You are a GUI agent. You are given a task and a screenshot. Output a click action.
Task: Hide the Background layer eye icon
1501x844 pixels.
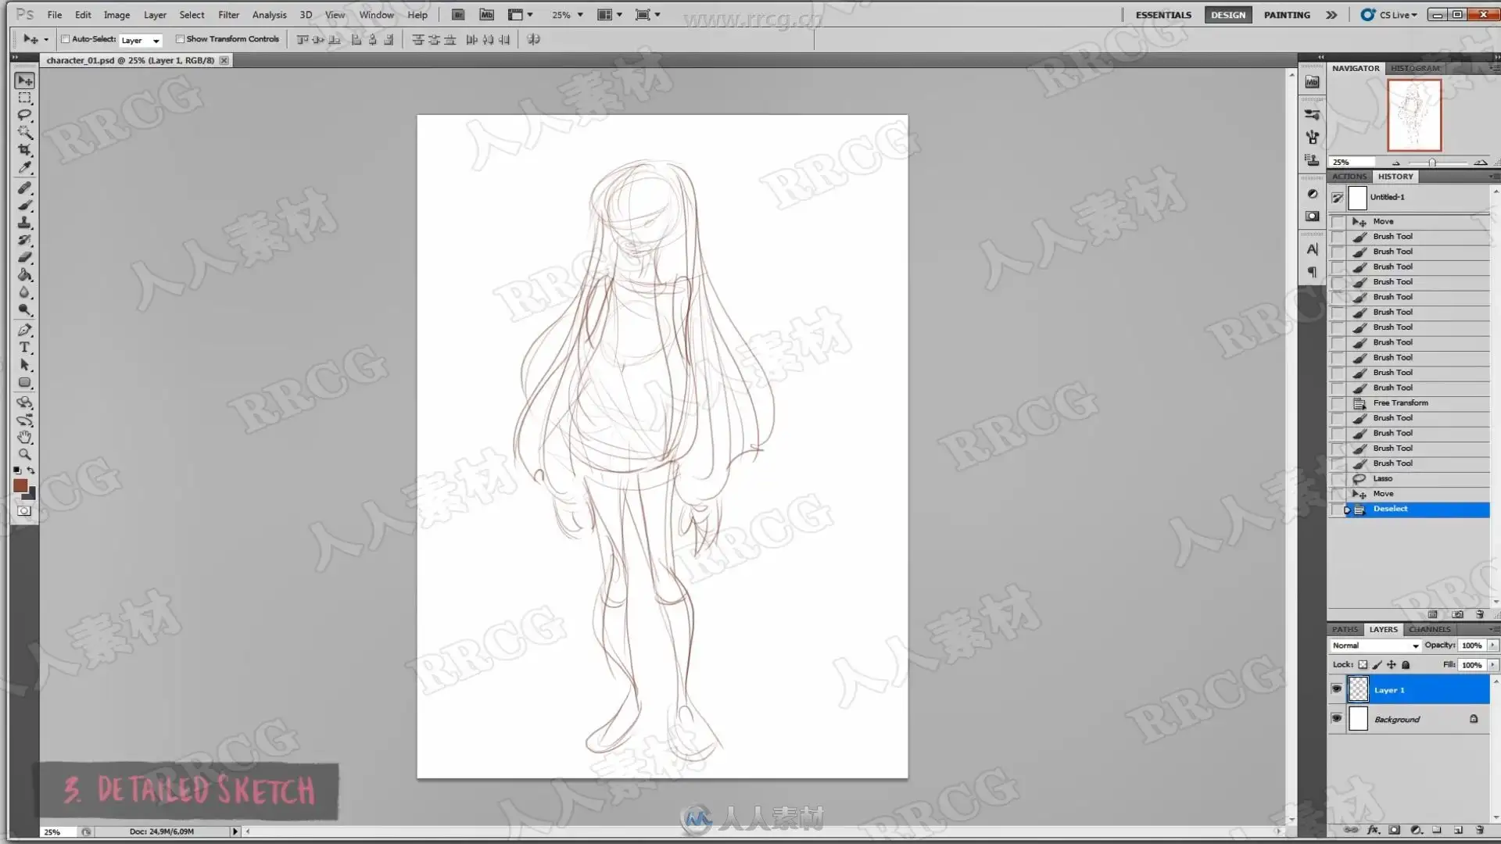click(x=1337, y=718)
